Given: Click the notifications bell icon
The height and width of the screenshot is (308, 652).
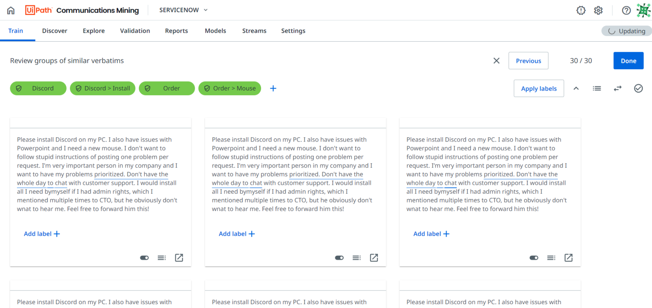Looking at the screenshot, I should point(581,10).
